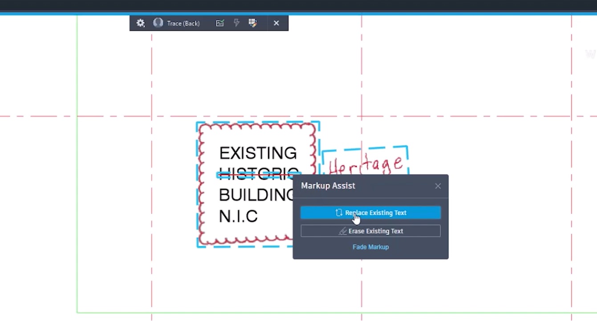Screen dimensions: 597x321
Task: Click the swap icon inside Replace Existing Text
Action: [x=339, y=213]
